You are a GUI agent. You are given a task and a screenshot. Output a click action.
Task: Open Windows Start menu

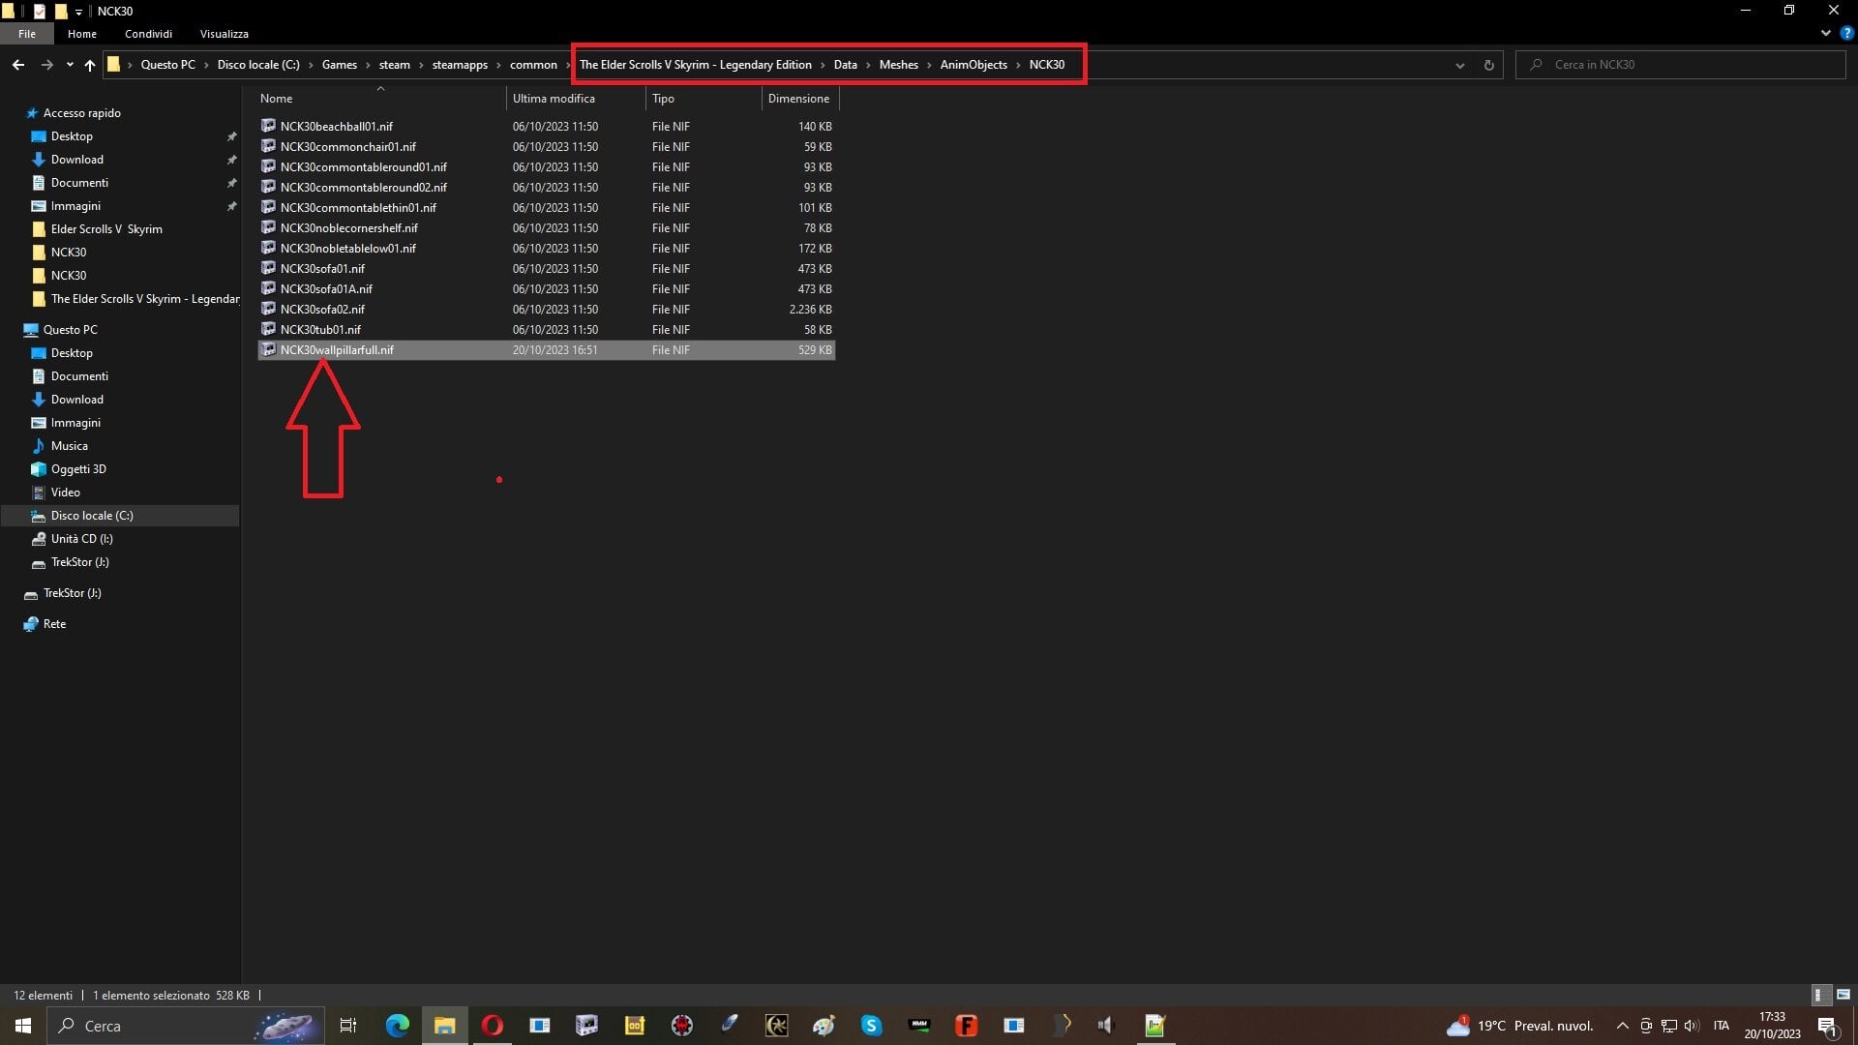[23, 1026]
